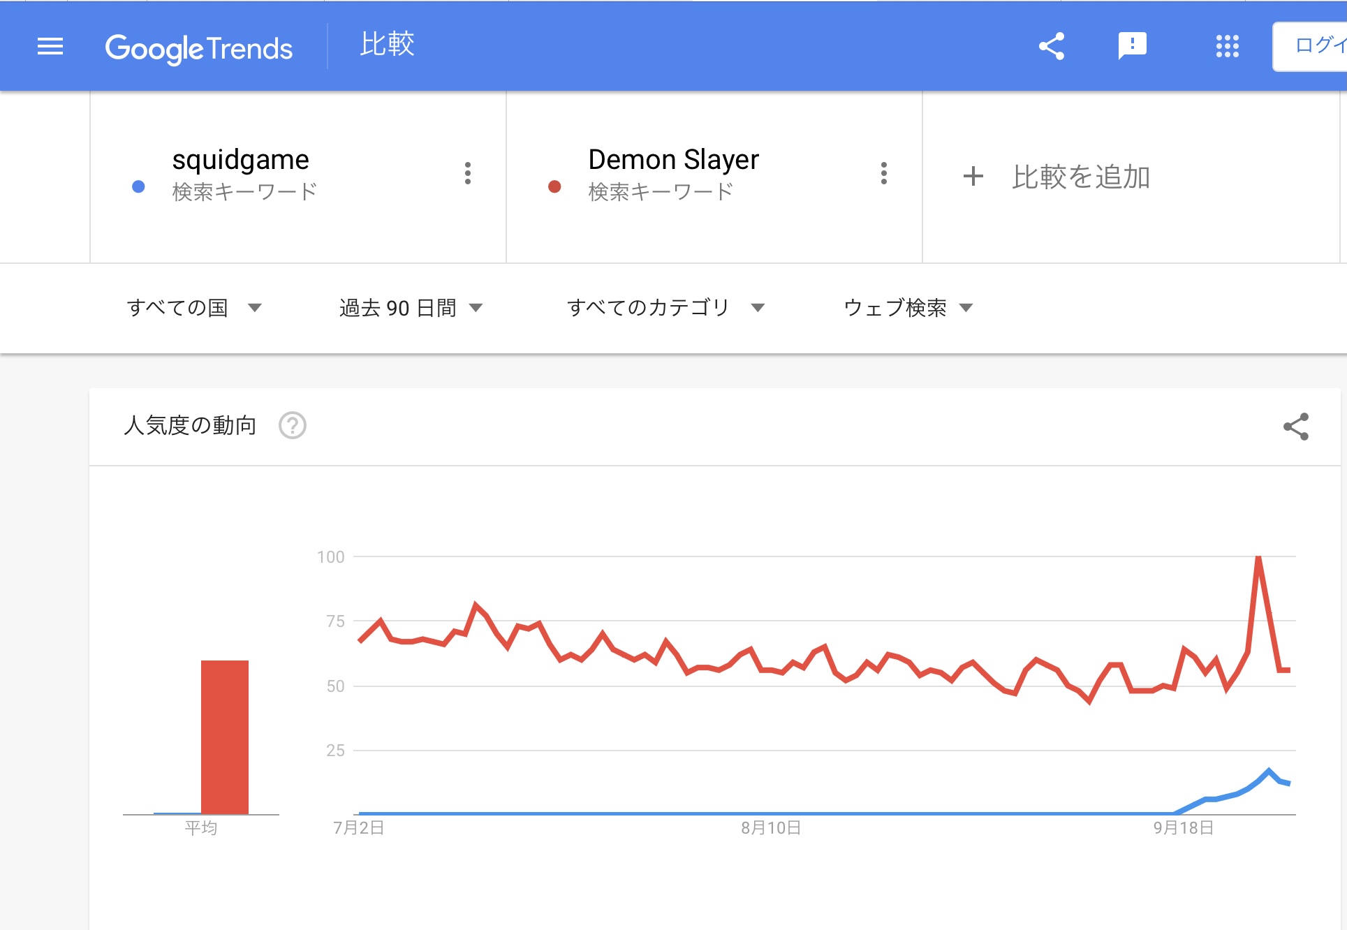Viewport: 1347px width, 930px height.
Task: Expand the 過去 90 日間 time range dropdown
Action: 411,307
